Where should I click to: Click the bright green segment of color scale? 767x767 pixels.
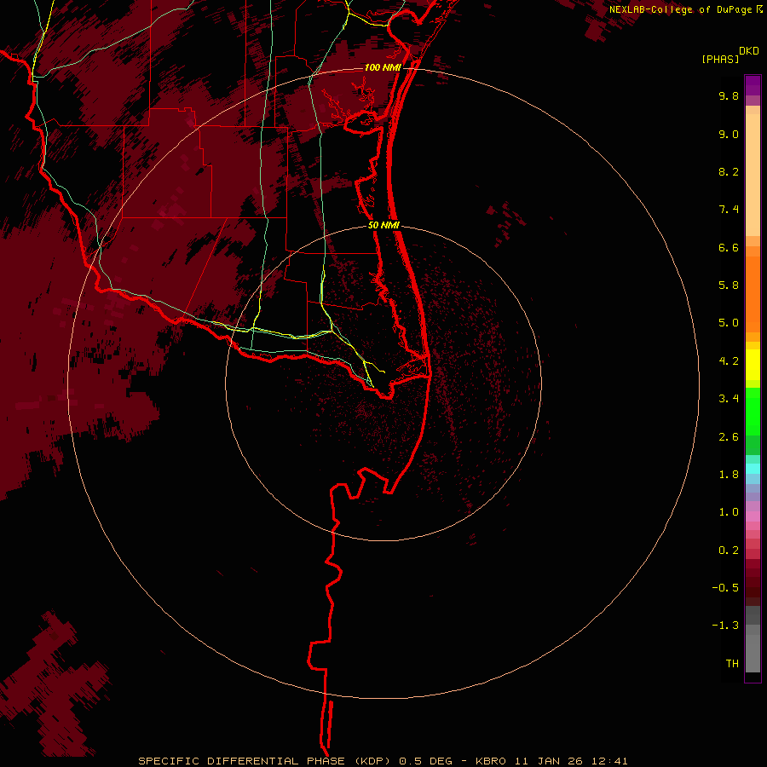(753, 412)
